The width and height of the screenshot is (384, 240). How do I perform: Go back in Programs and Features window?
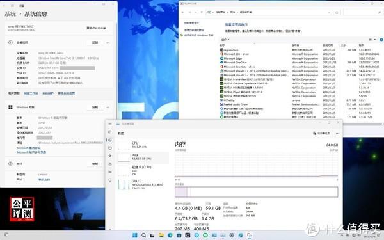182,12
